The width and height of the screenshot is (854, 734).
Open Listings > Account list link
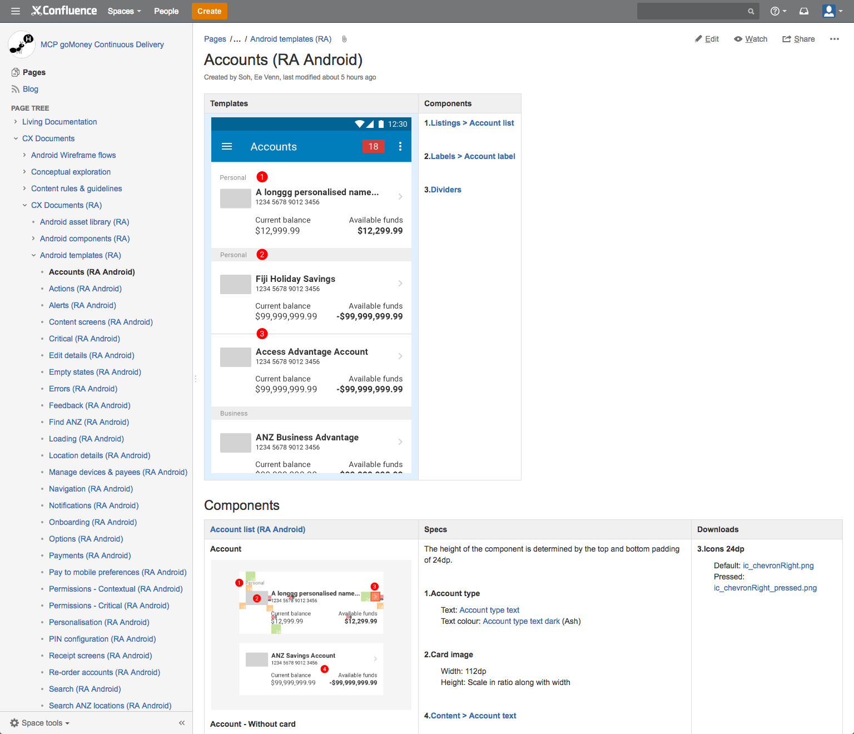coord(473,123)
